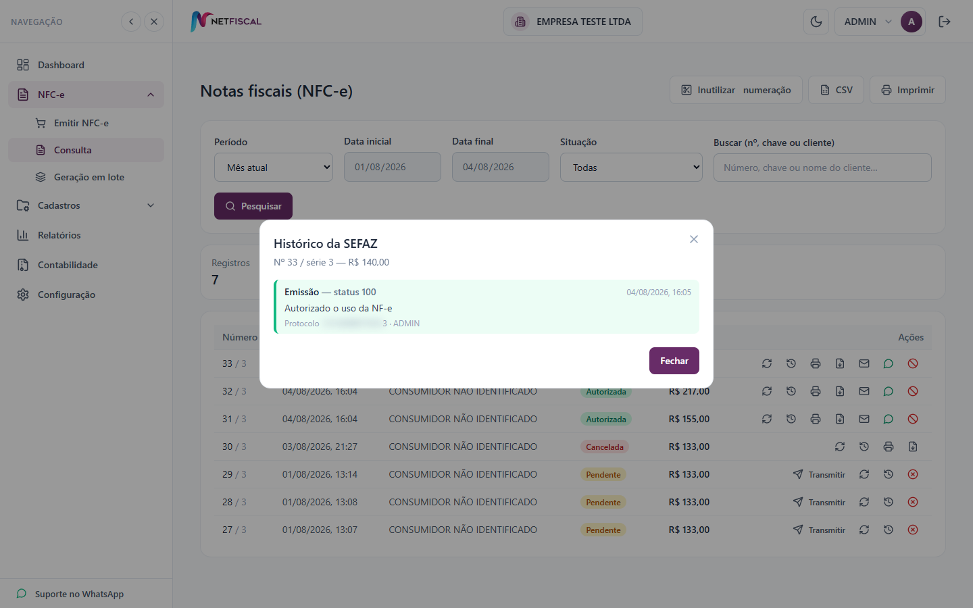973x608 pixels.
Task: Refresh SEFAZ status for note 32
Action: [x=767, y=391]
